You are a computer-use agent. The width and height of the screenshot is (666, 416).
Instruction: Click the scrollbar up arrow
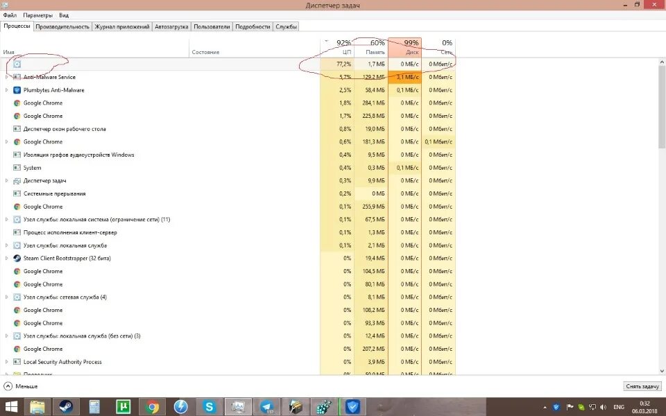pyautogui.click(x=662, y=62)
